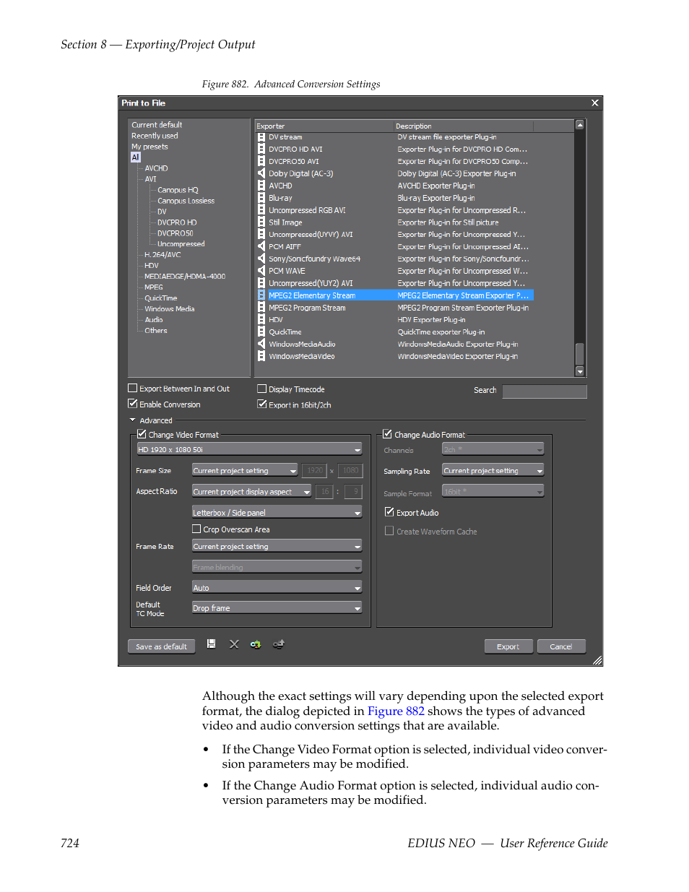689x892 pixels.
Task: Collapse the Advanced section expander
Action: pyautogui.click(x=133, y=420)
